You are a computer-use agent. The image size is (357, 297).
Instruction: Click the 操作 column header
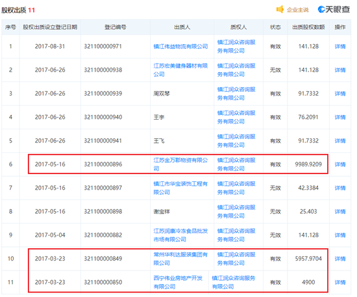pos(340,27)
